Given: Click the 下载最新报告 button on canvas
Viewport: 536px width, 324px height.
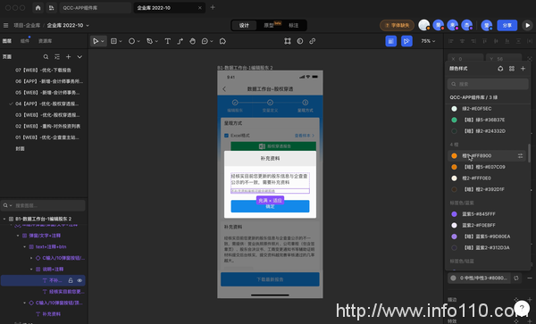Looking at the screenshot, I should (270, 279).
